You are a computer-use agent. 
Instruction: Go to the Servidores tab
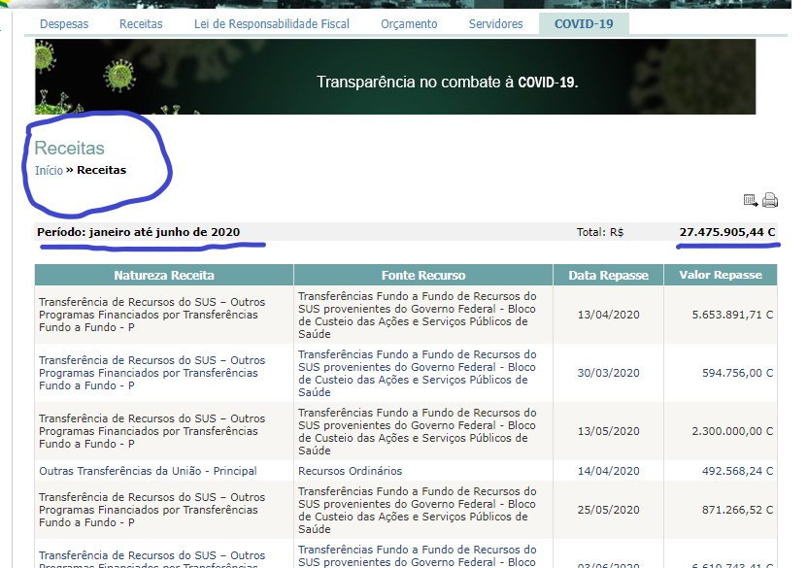click(x=495, y=24)
